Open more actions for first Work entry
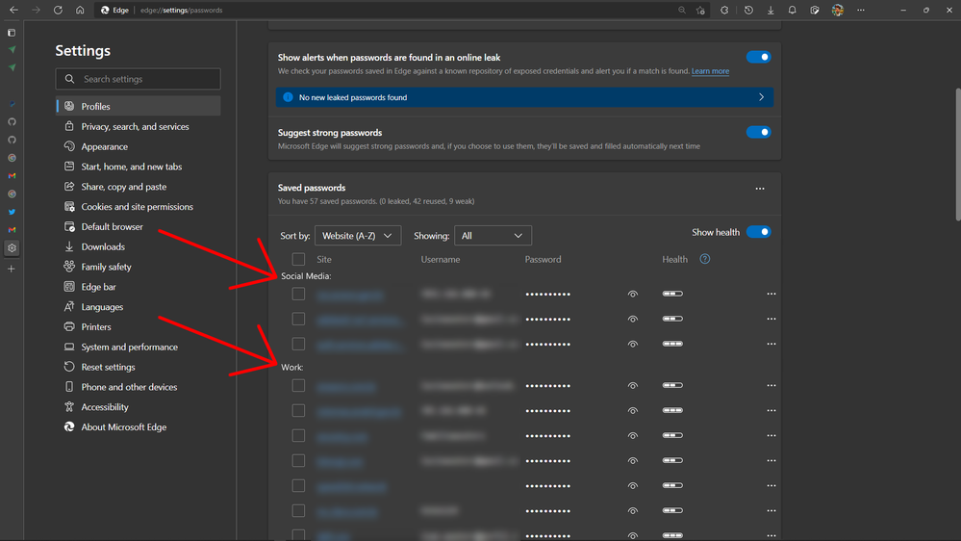 [x=771, y=385]
